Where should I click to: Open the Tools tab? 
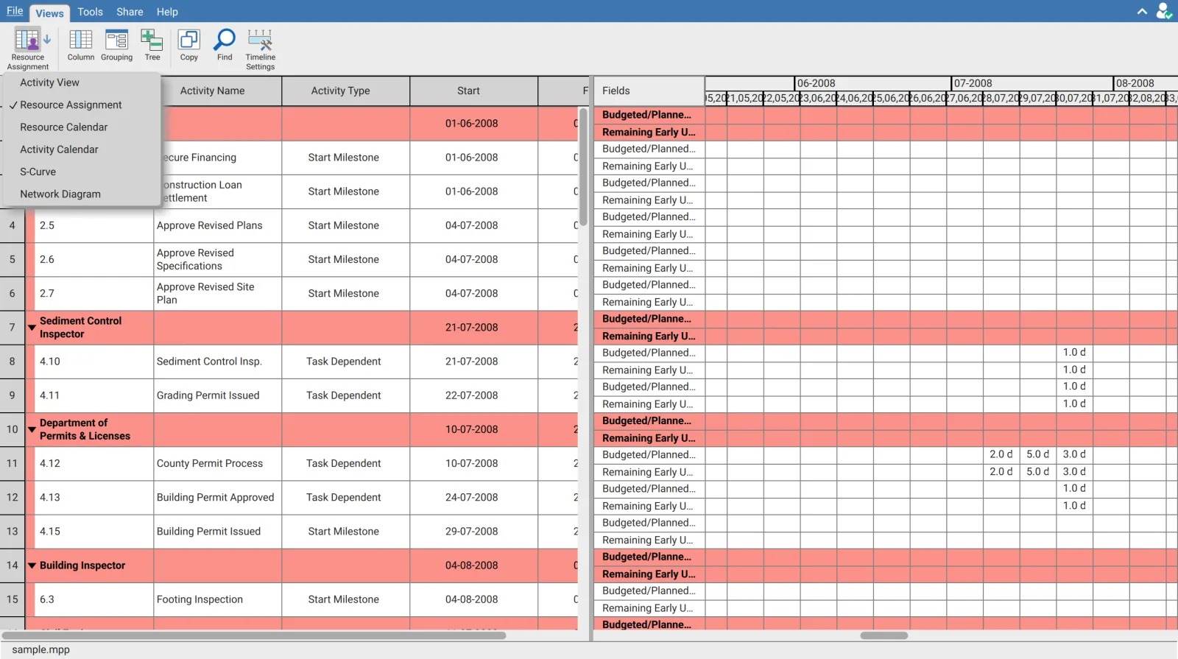(90, 12)
